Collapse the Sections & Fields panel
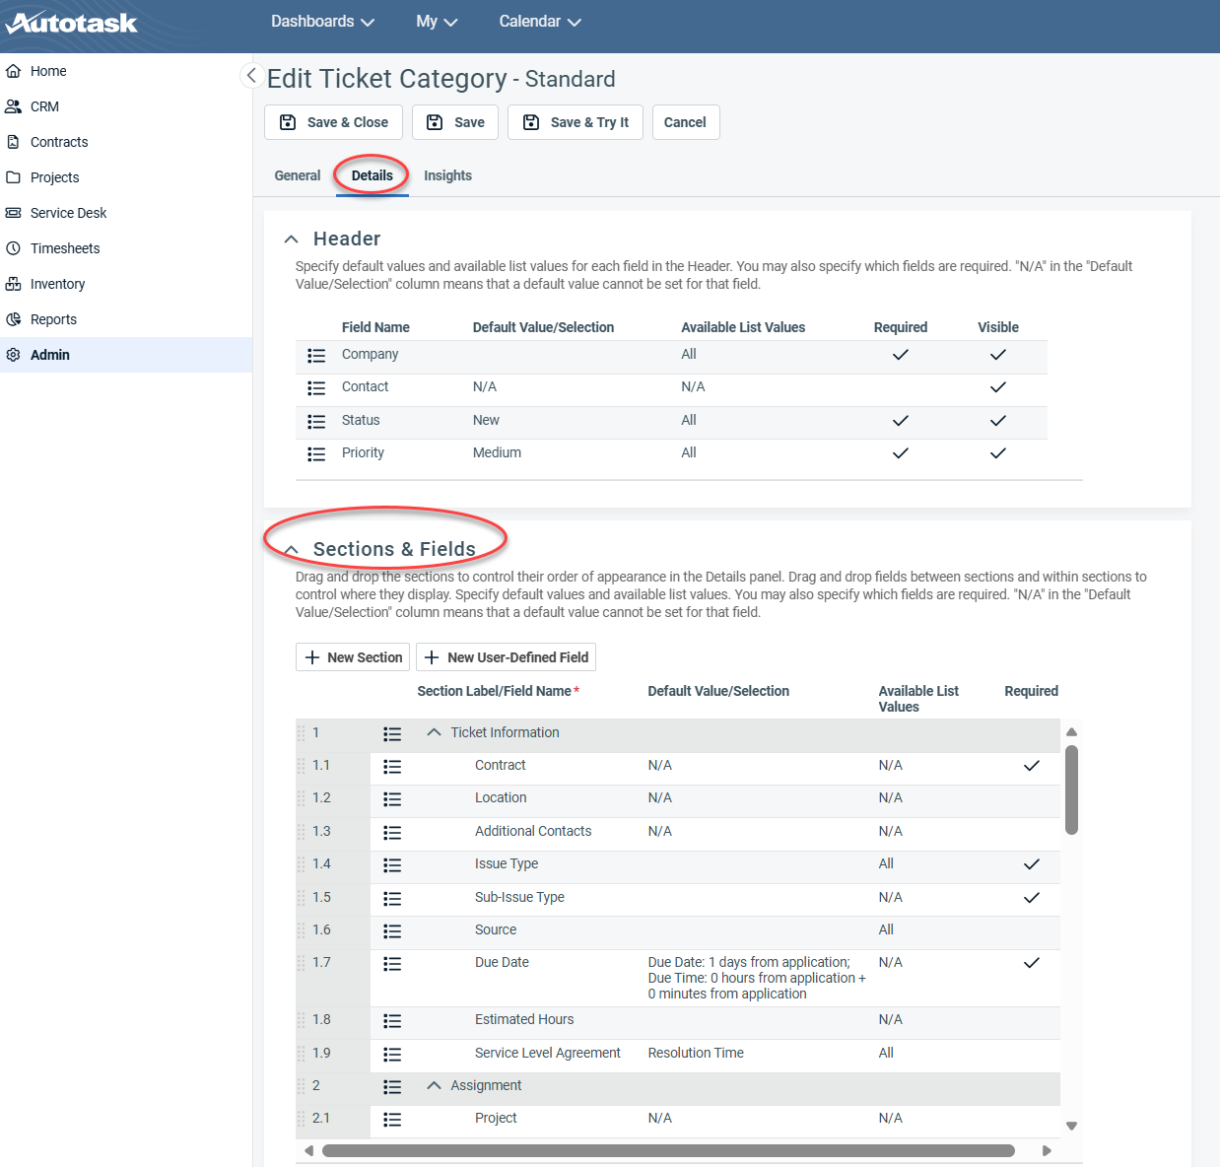The image size is (1220, 1167). pyautogui.click(x=291, y=548)
